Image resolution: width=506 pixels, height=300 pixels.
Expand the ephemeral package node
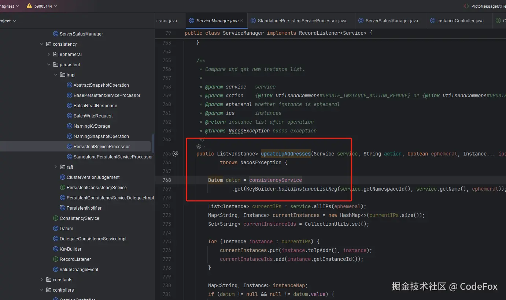pos(49,54)
